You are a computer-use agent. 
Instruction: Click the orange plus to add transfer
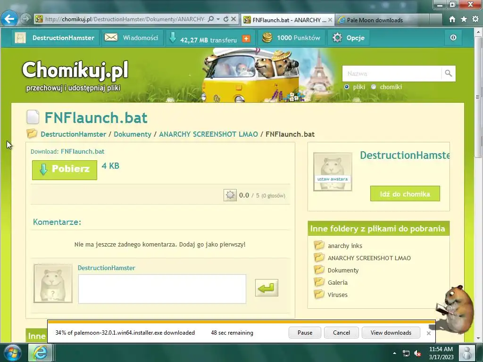pyautogui.click(x=246, y=39)
